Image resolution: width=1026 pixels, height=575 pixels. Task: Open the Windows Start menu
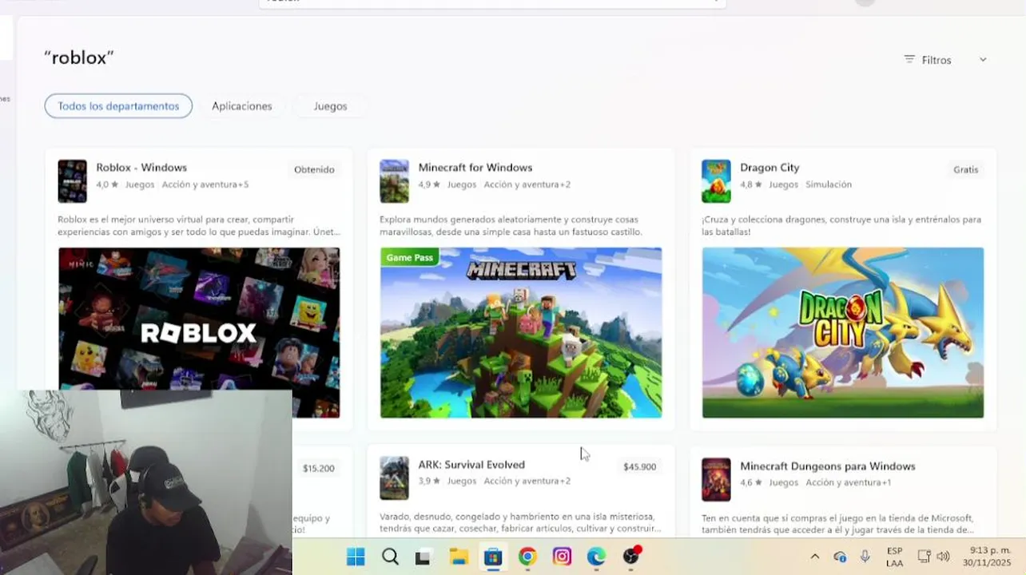tap(356, 557)
